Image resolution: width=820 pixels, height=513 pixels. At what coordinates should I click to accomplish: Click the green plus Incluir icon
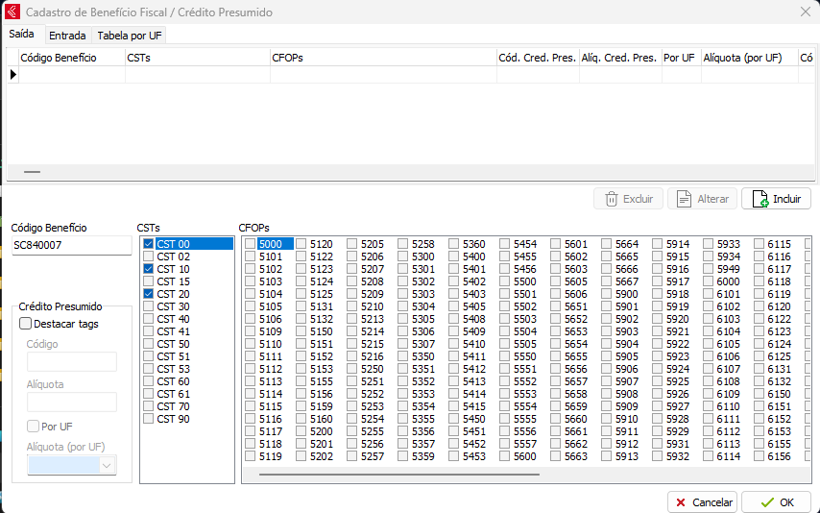point(759,199)
